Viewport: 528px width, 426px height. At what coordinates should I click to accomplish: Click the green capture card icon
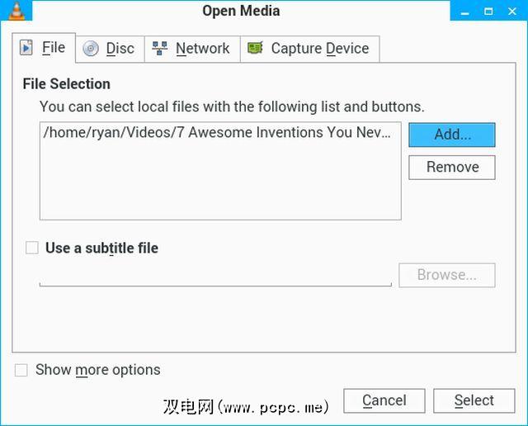(256, 49)
